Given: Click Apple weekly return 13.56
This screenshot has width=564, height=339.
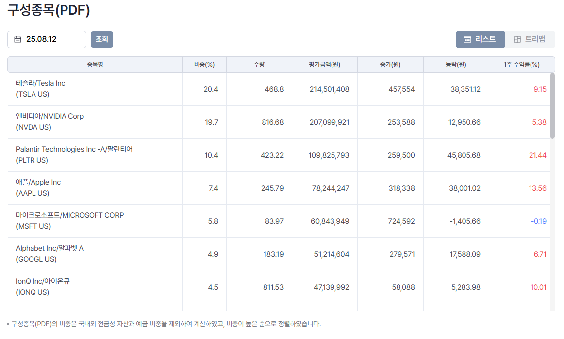Looking at the screenshot, I should tap(538, 188).
